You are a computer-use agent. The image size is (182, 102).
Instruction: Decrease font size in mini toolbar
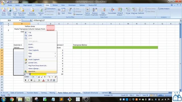(42, 77)
